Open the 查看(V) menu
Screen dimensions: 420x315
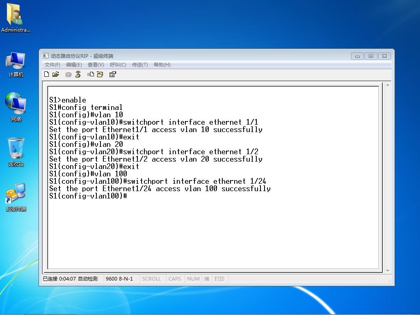point(96,64)
